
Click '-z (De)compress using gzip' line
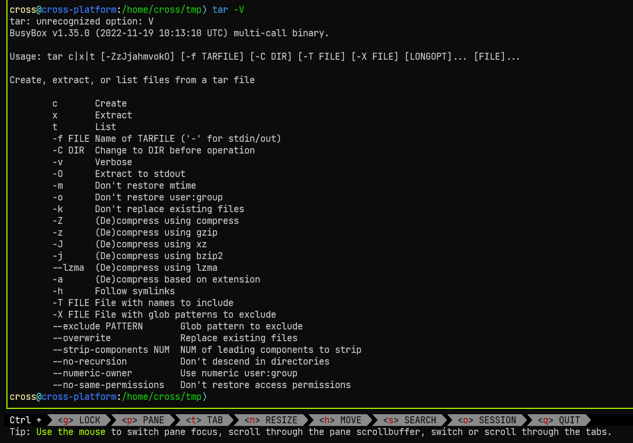pyautogui.click(x=135, y=232)
